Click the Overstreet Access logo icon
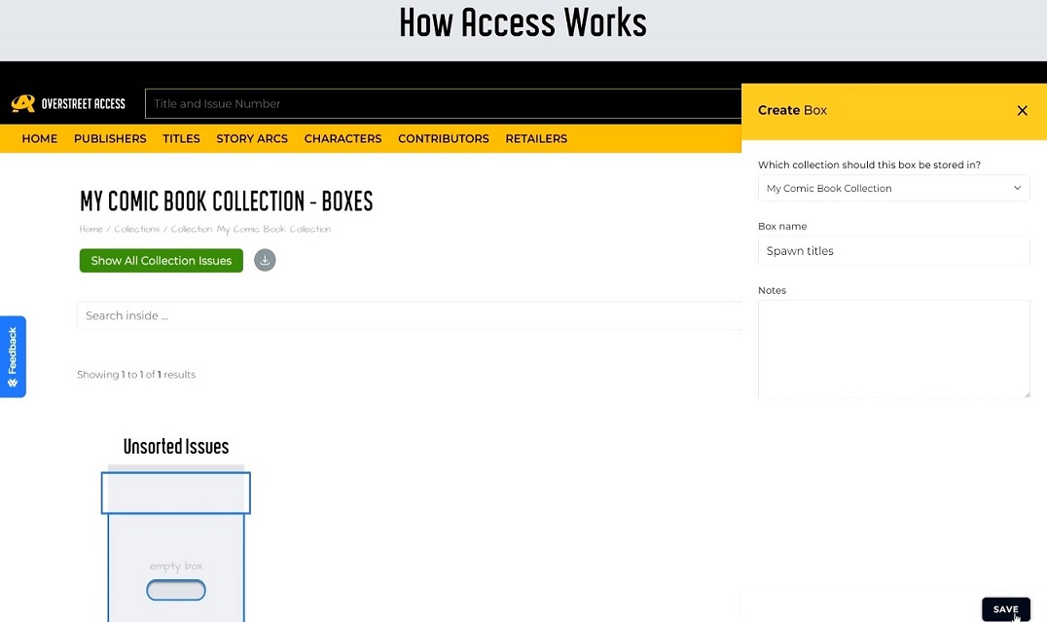Image resolution: width=1047 pixels, height=622 pixels. pyautogui.click(x=23, y=103)
